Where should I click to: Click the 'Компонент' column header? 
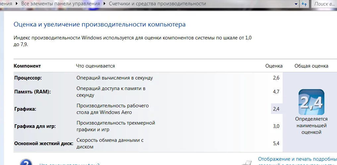coord(27,66)
